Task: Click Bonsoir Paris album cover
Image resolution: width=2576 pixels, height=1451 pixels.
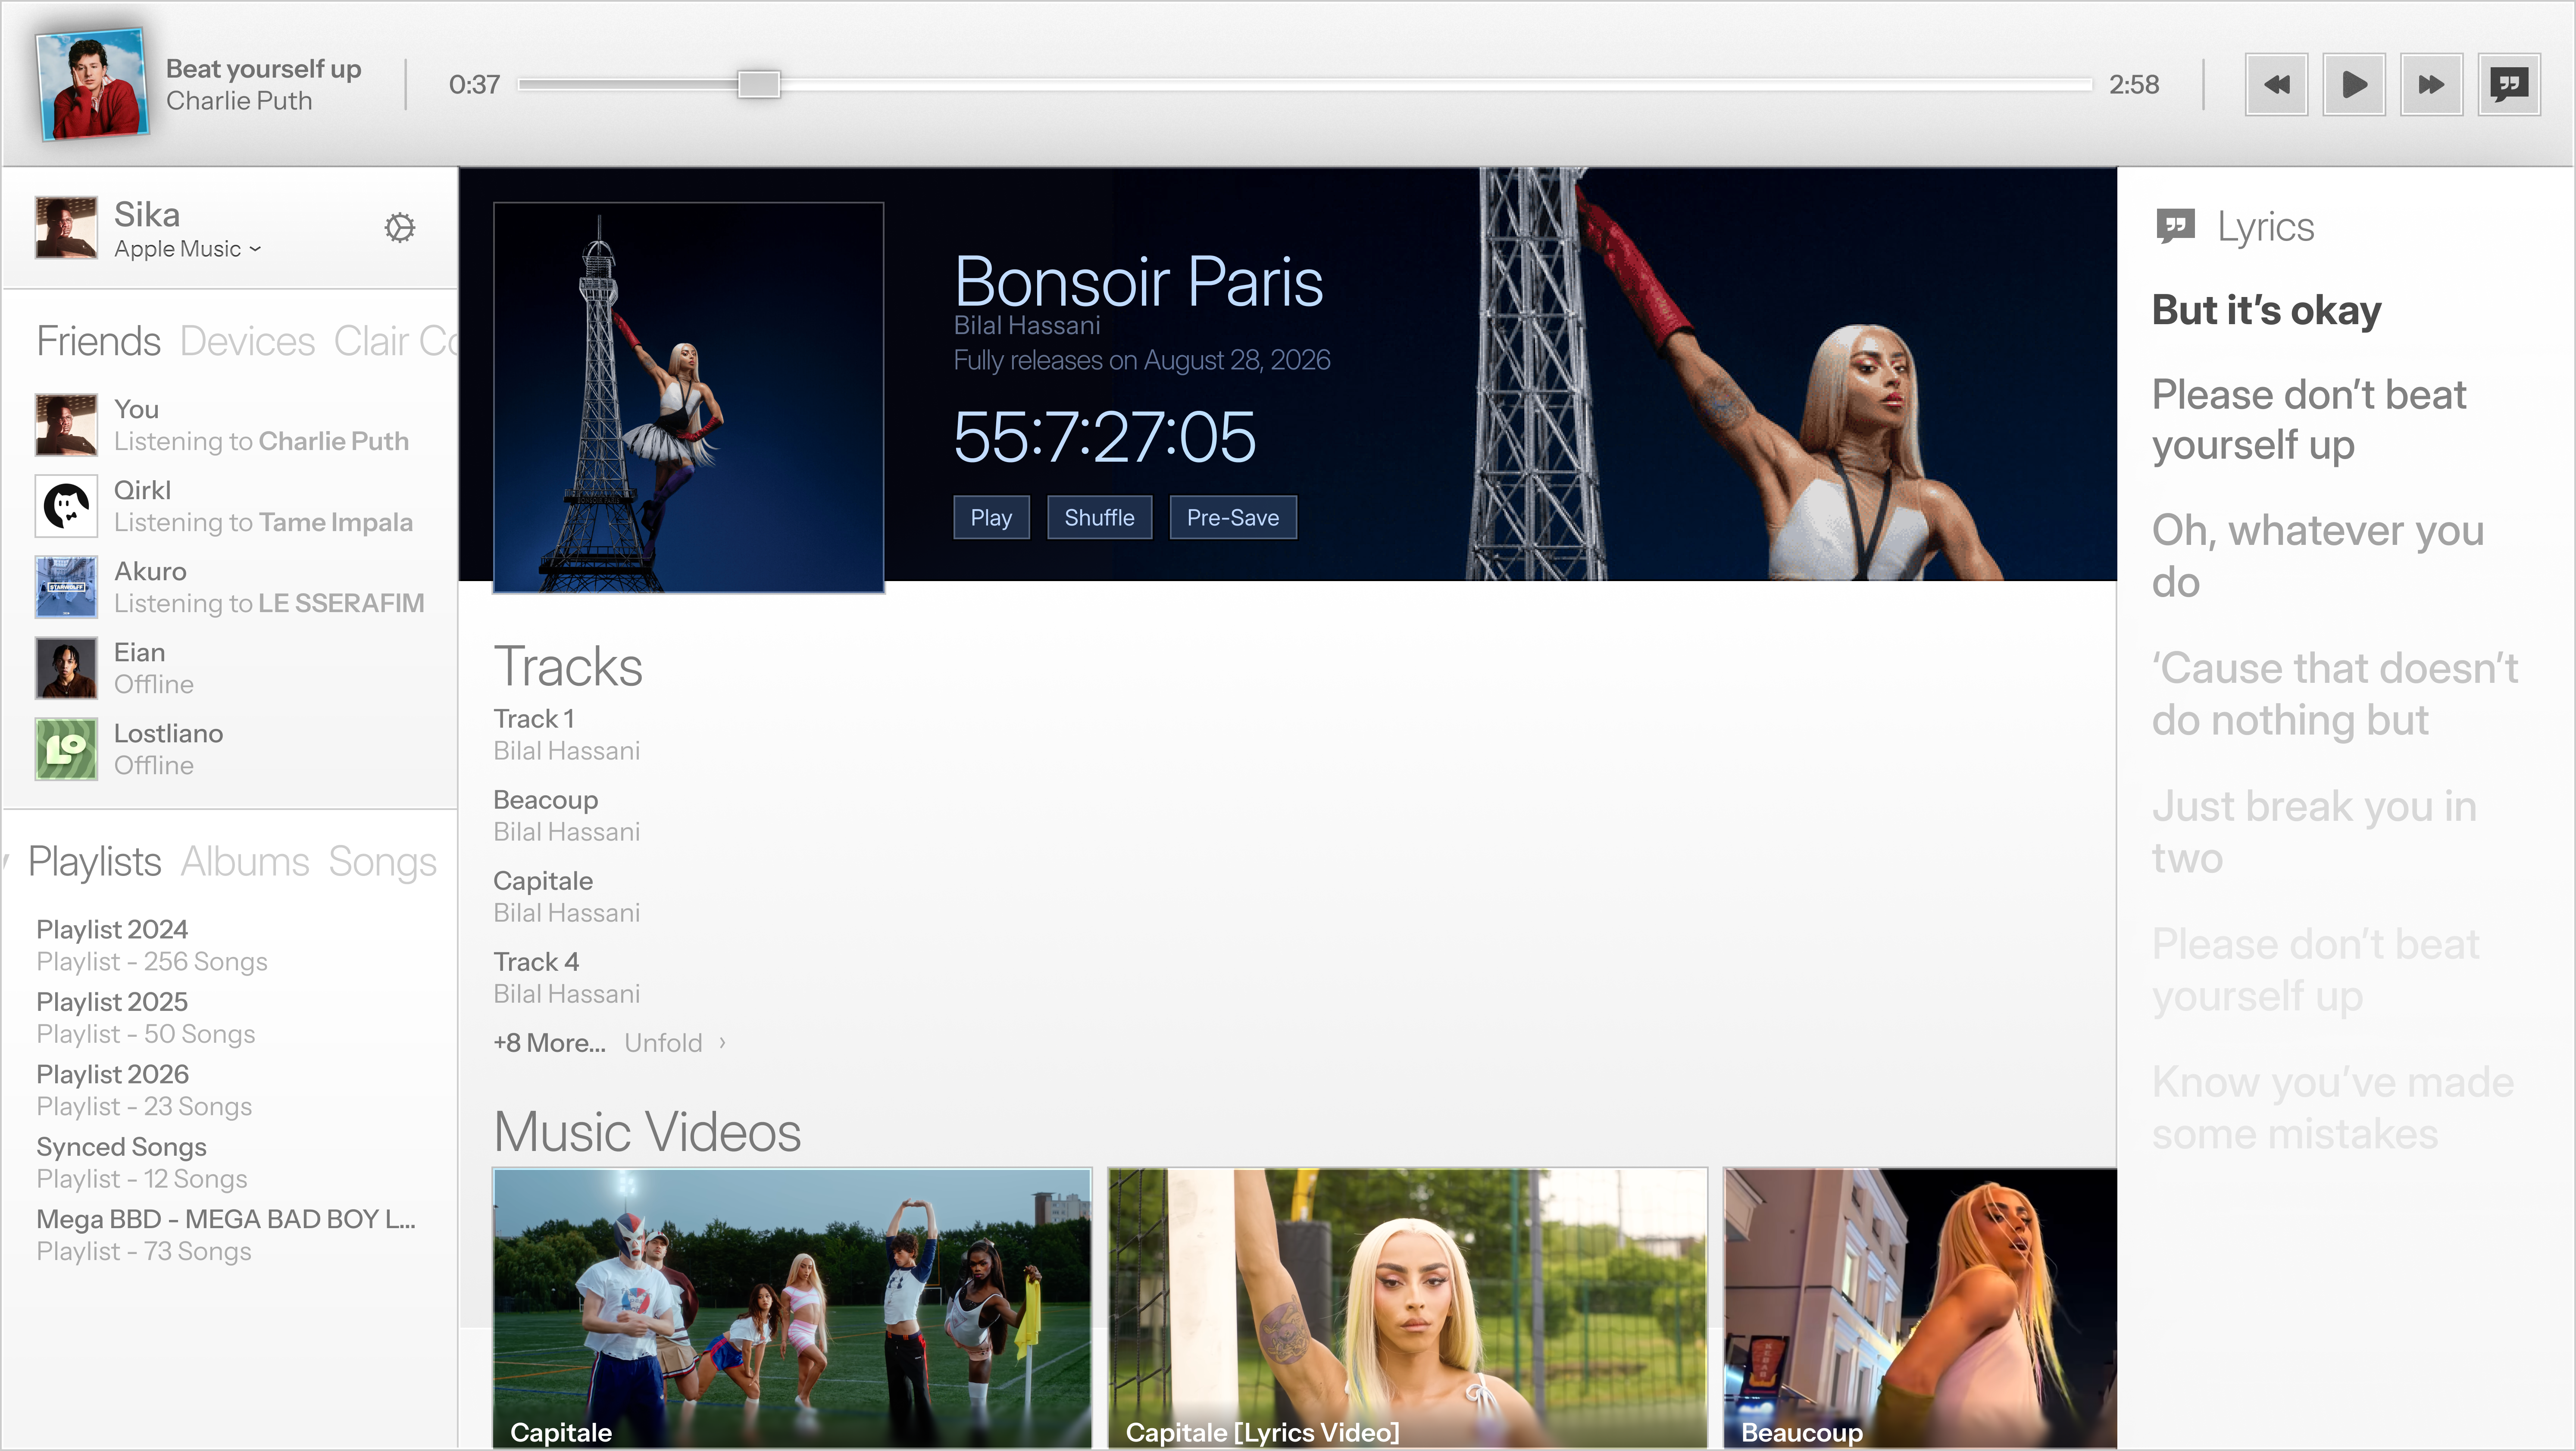Action: pyautogui.click(x=688, y=397)
